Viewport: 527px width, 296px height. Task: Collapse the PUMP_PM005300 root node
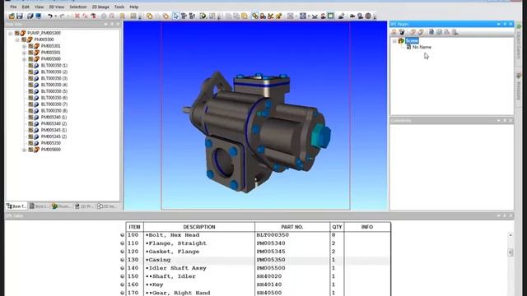[11, 33]
